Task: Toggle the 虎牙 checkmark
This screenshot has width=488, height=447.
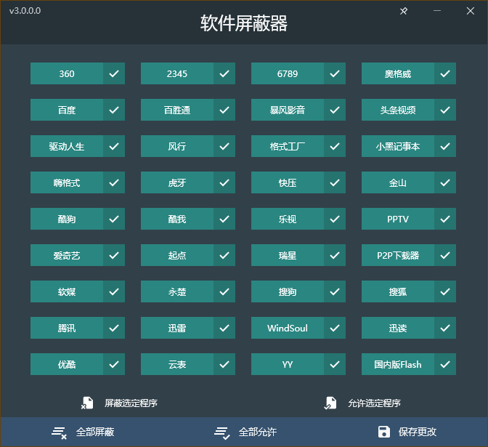Action: coord(224,182)
